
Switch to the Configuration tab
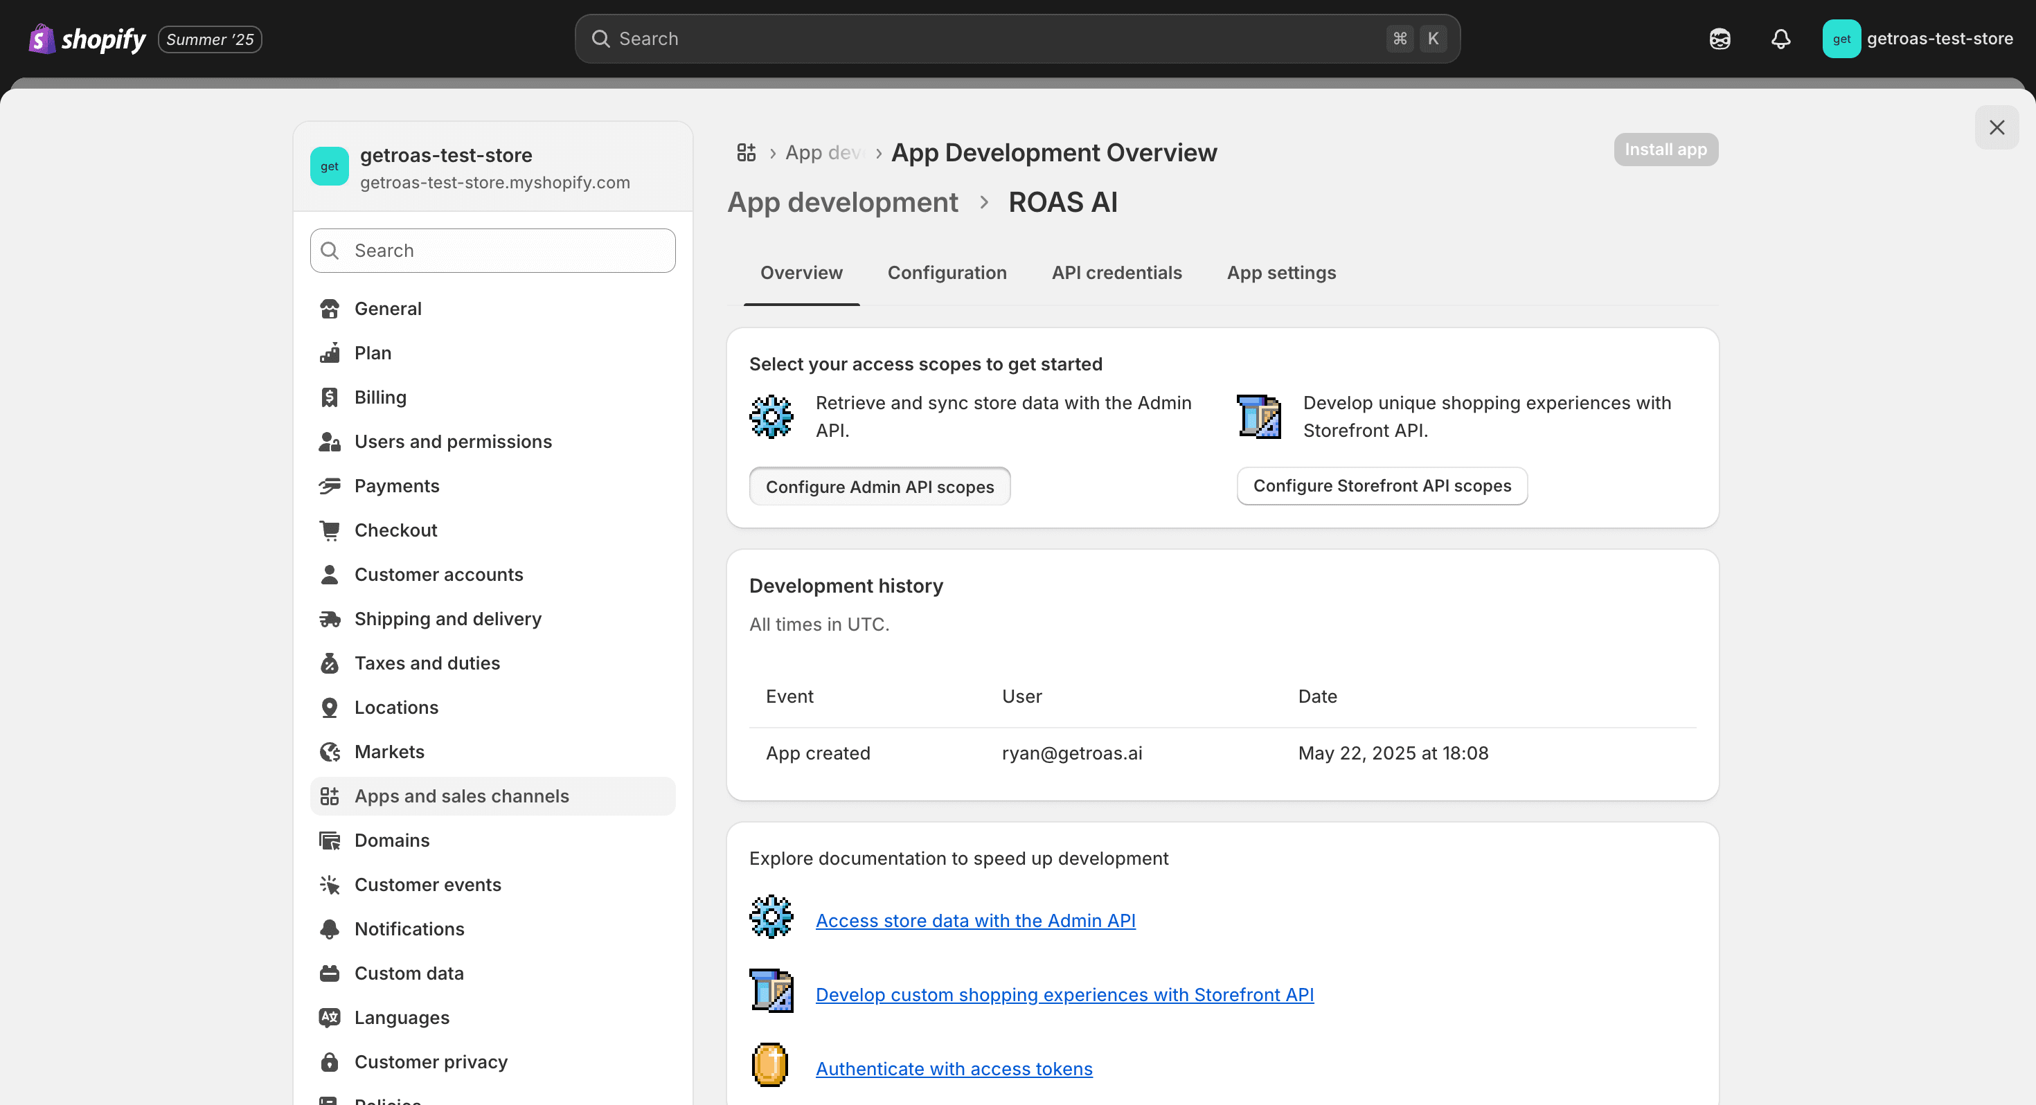coord(947,273)
